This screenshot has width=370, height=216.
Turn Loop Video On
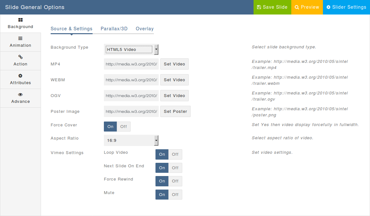coord(162,154)
